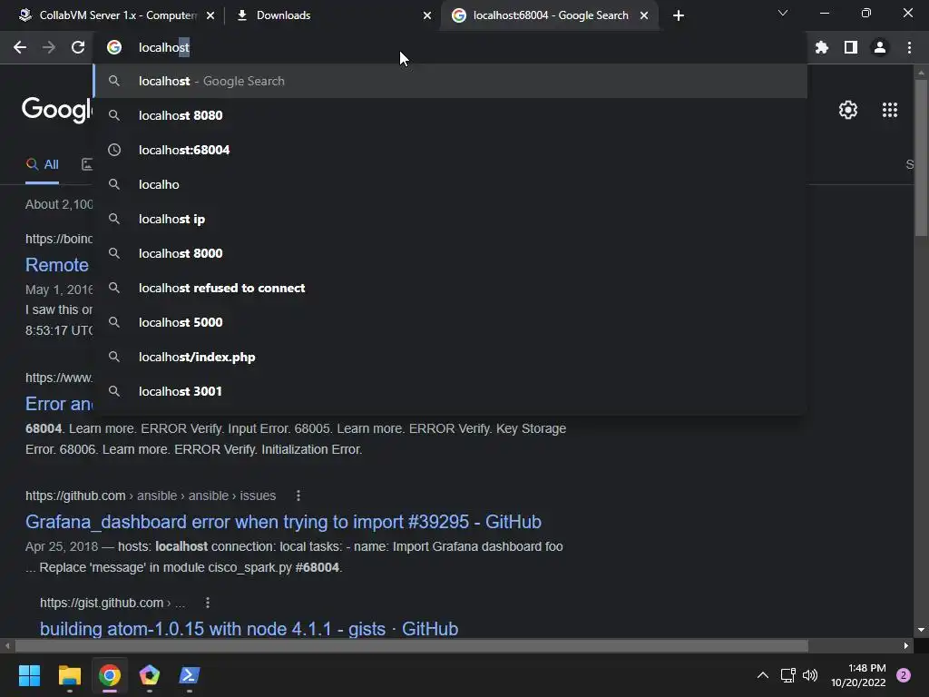Open the network status tray icon

[788, 675]
